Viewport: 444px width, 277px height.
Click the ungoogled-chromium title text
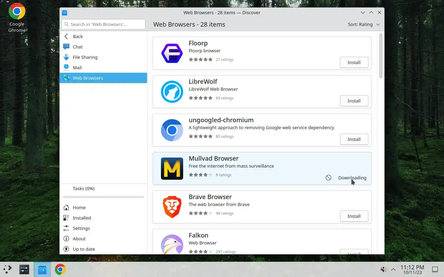tap(221, 120)
